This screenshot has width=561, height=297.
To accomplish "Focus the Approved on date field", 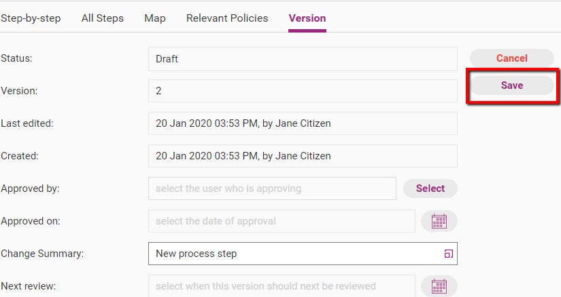I will 282,221.
